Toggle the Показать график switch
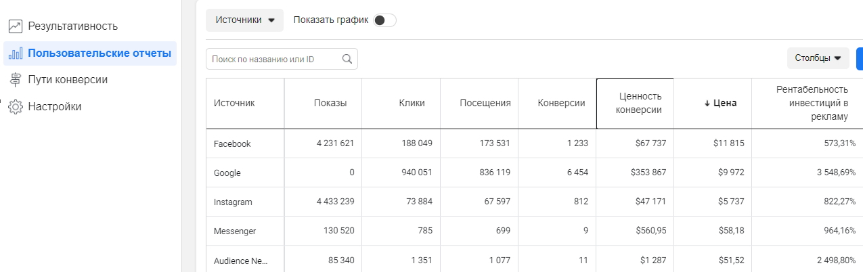Image resolution: width=863 pixels, height=272 pixels. (384, 20)
